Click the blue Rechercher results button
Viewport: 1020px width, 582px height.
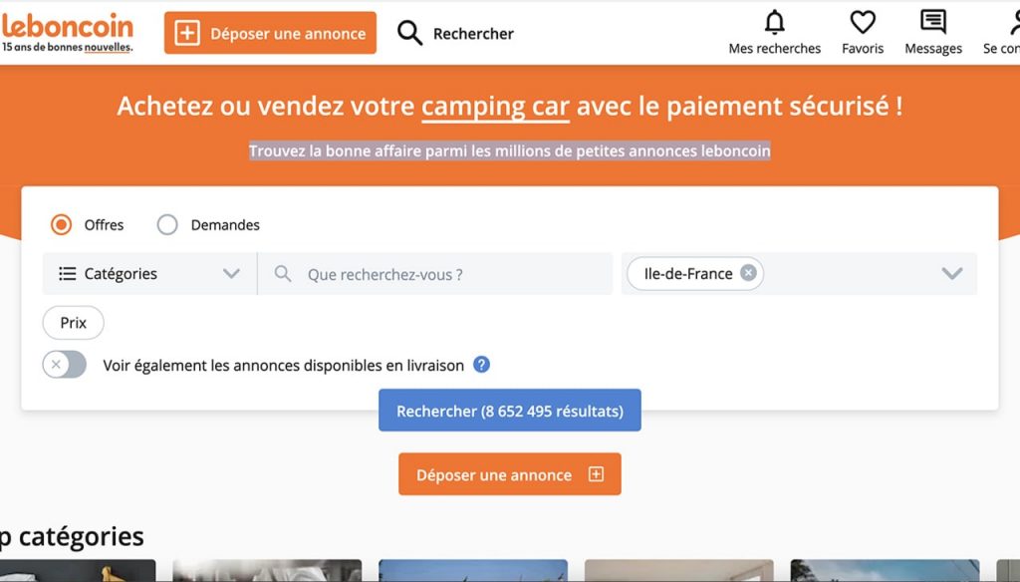coord(509,411)
